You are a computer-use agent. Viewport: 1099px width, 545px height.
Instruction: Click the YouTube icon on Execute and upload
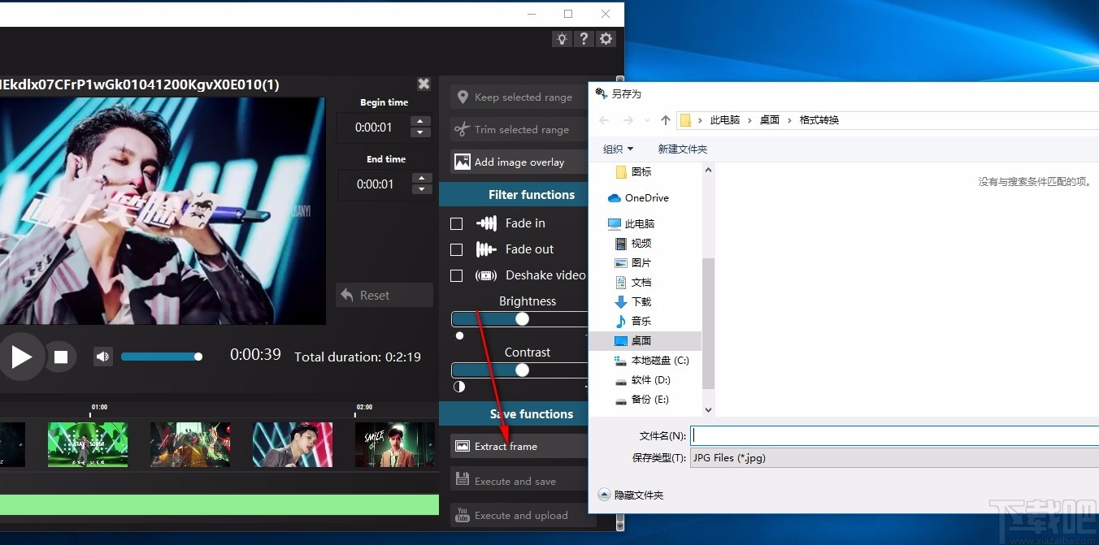(462, 515)
